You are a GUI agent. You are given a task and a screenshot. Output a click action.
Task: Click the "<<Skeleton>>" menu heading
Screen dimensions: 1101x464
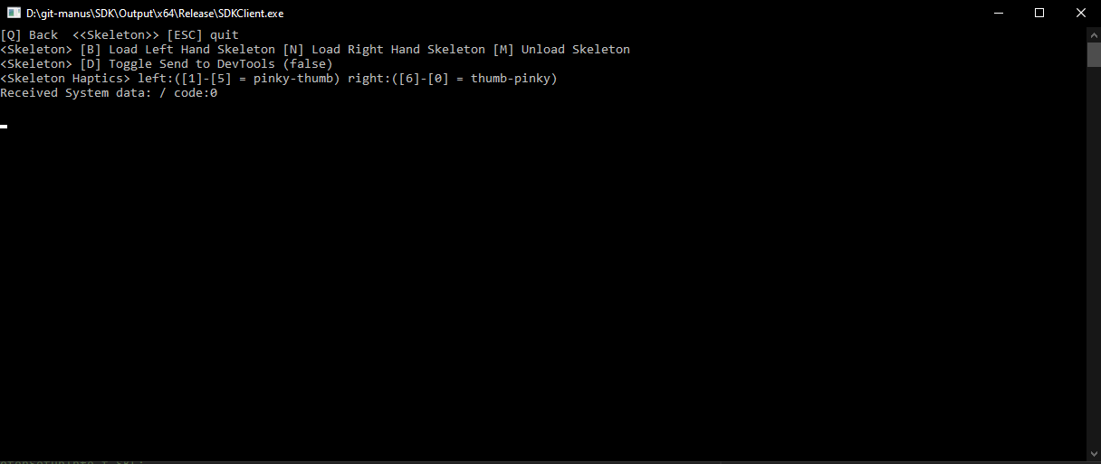coord(116,35)
